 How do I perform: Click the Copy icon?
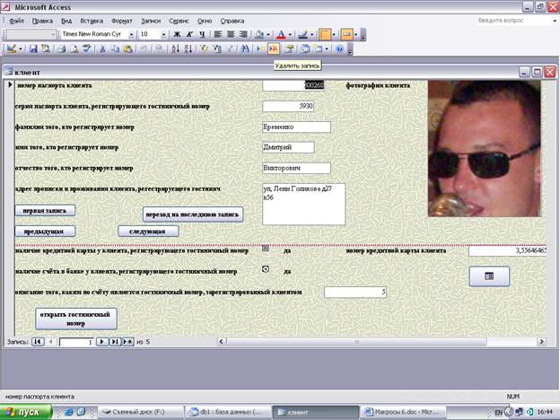point(115,48)
